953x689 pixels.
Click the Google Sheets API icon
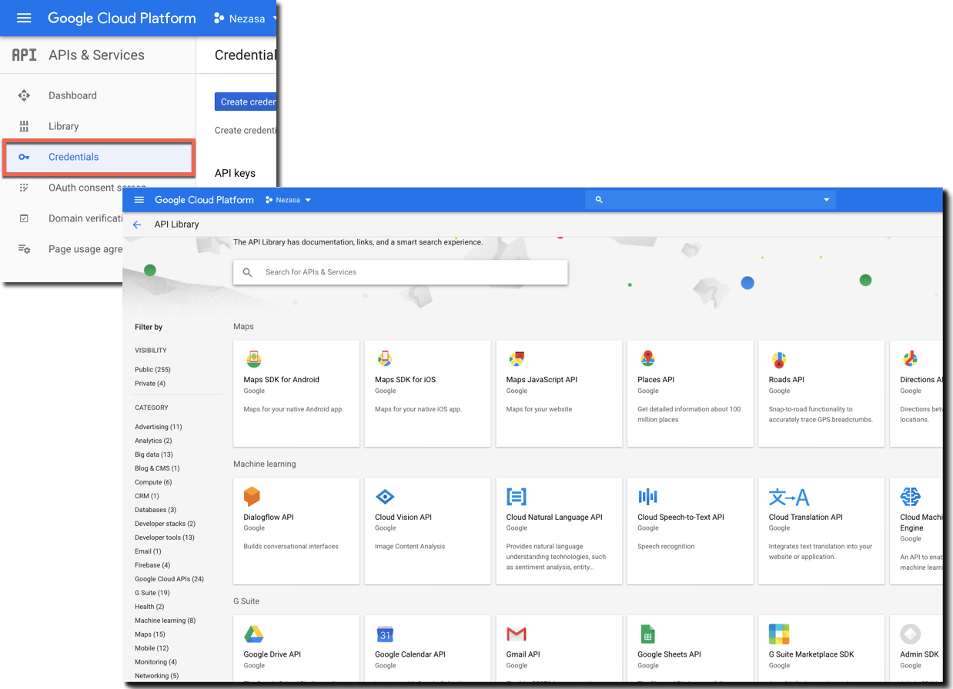click(647, 634)
